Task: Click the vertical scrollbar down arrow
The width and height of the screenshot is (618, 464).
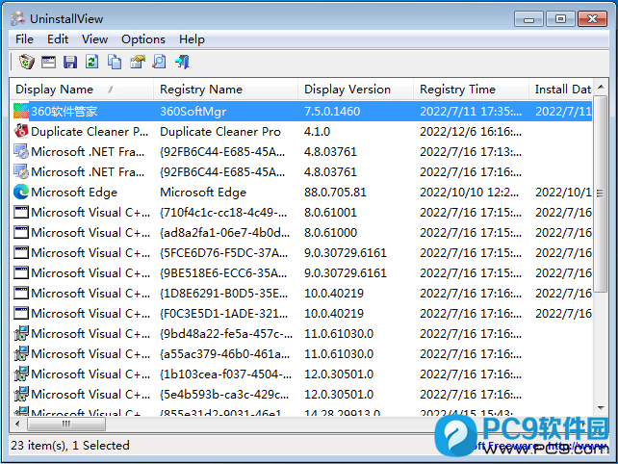Action: (x=601, y=408)
